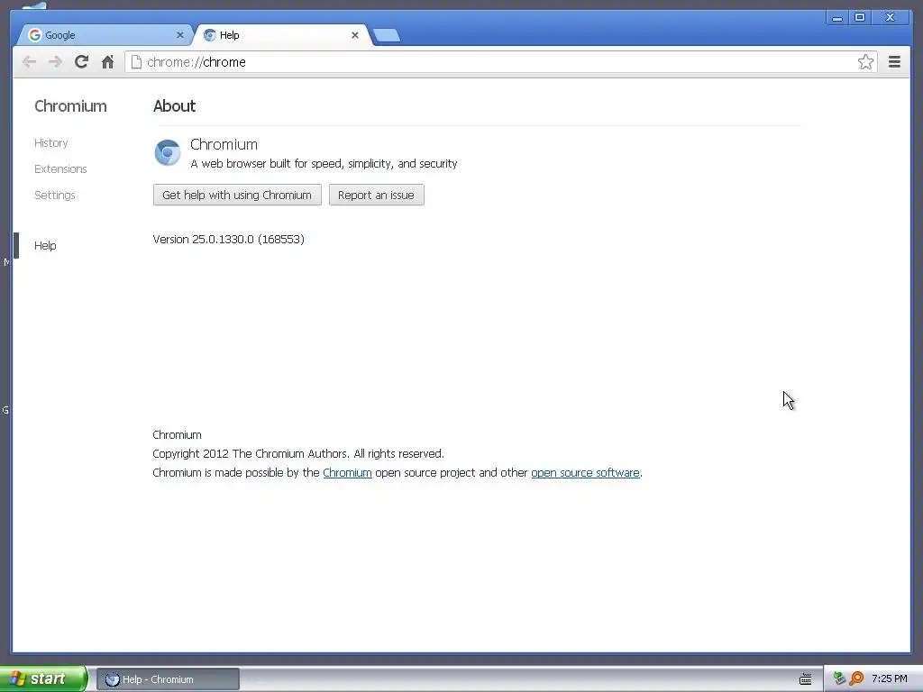Click the forward navigation arrow
The height and width of the screenshot is (692, 923).
point(55,62)
